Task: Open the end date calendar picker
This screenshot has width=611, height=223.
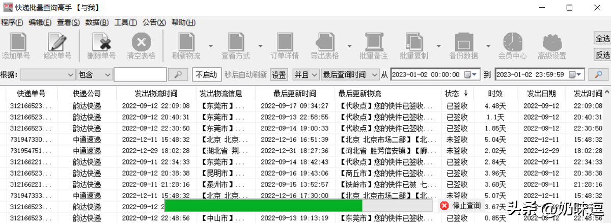Action: tap(575, 75)
